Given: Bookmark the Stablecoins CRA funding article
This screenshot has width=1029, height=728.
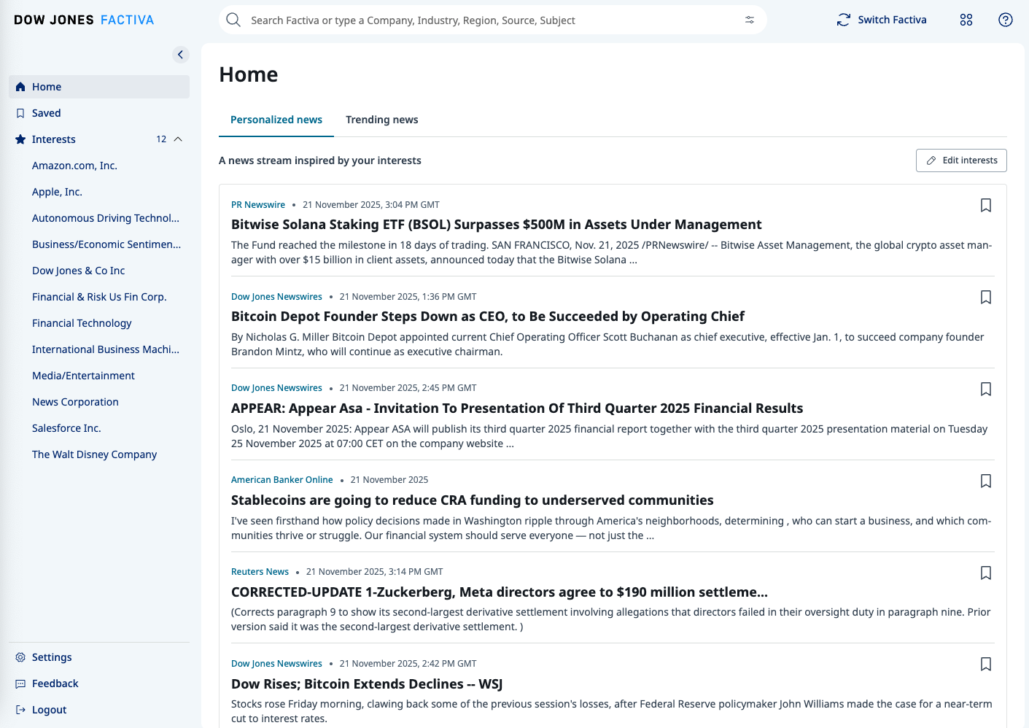Looking at the screenshot, I should (x=986, y=481).
